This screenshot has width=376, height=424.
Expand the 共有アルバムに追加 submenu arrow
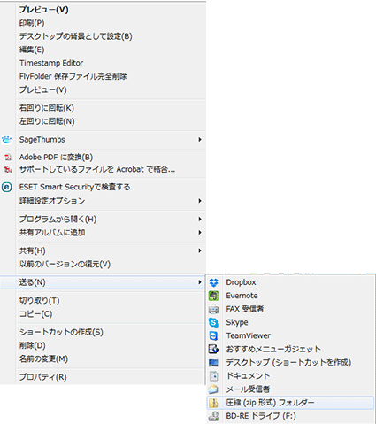200,232
